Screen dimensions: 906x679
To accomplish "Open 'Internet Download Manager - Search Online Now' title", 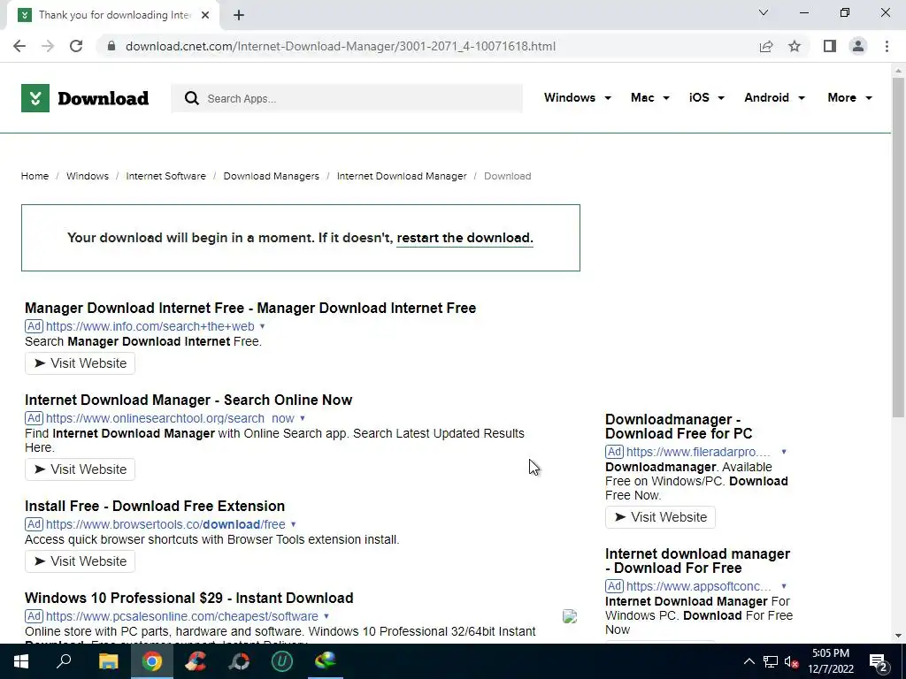I will [x=188, y=401].
